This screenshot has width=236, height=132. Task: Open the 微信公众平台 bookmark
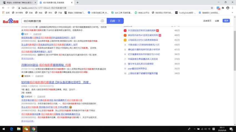(142, 13)
